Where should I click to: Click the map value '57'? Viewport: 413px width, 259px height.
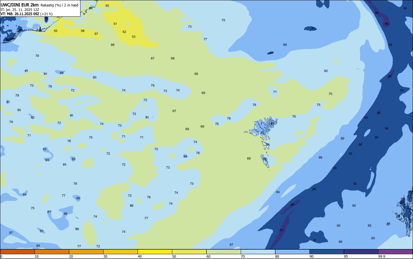coord(96,34)
